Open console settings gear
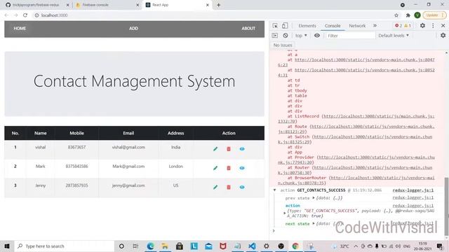Viewport: 449px width, 252px height. (x=443, y=36)
